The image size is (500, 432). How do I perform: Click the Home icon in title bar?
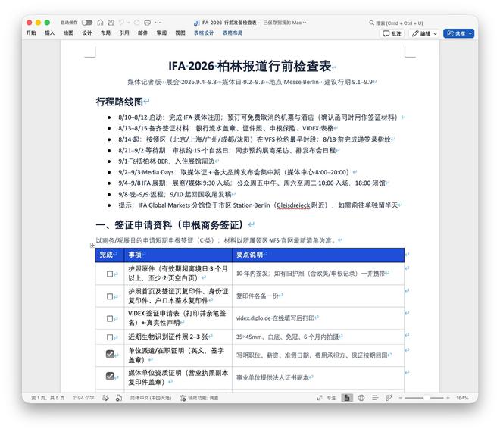click(x=100, y=23)
